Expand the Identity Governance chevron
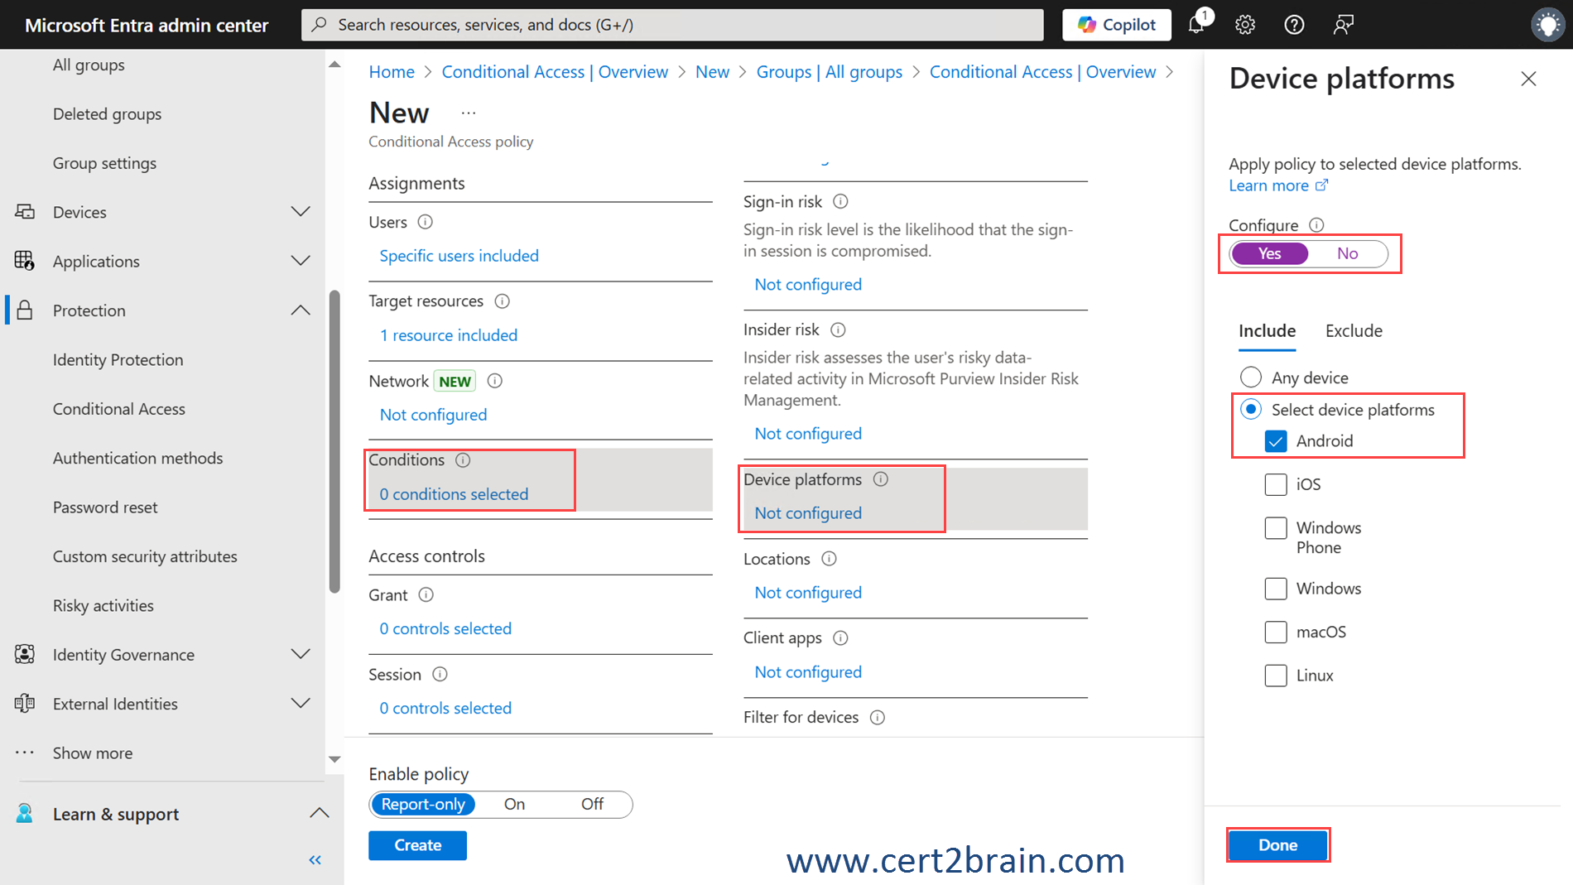 (x=301, y=654)
